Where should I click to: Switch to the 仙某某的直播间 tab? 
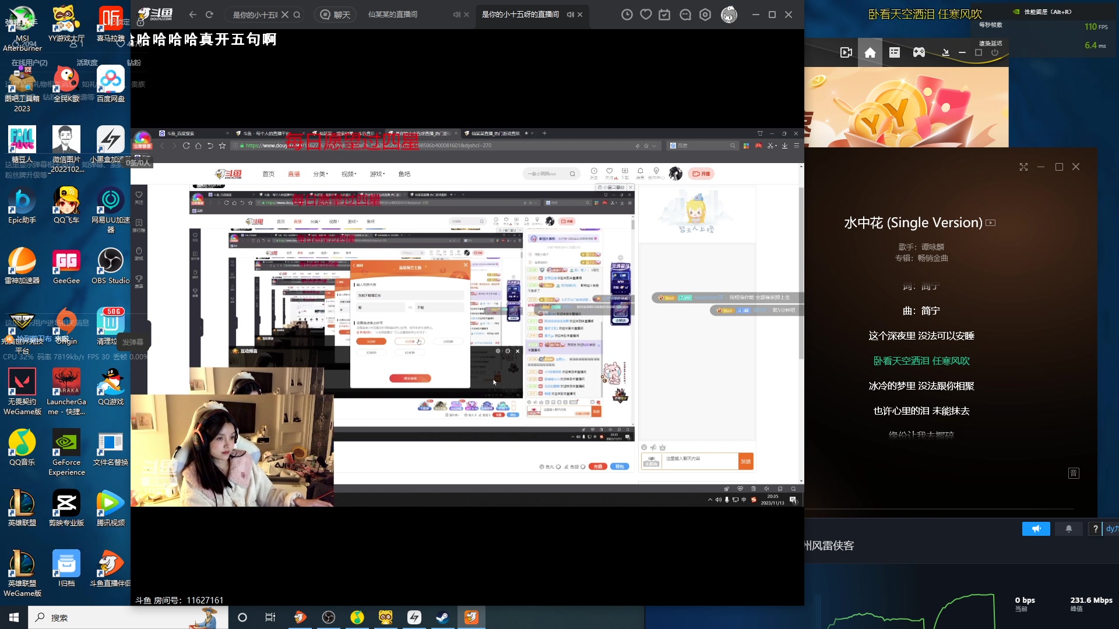click(x=393, y=15)
